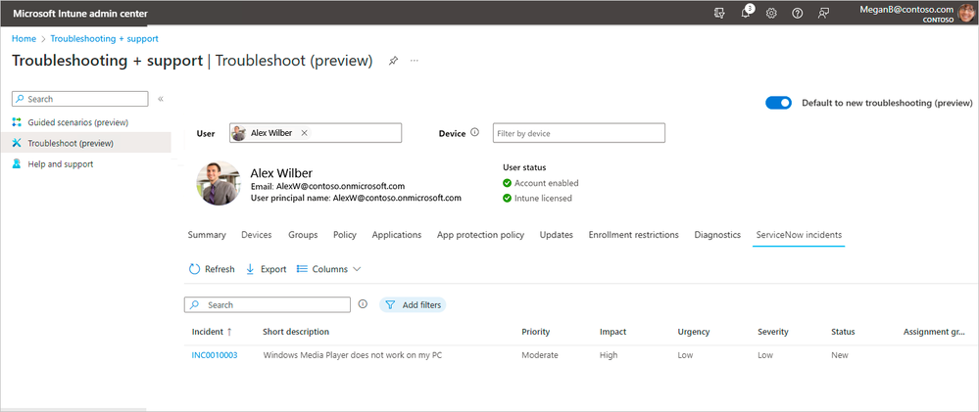Open the settings gear in header
This screenshot has height=412, width=979.
click(771, 13)
